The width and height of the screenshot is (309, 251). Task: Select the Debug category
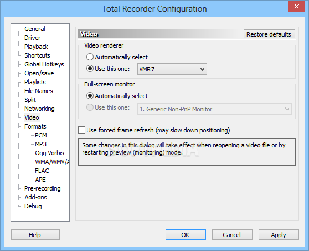tap(33, 206)
